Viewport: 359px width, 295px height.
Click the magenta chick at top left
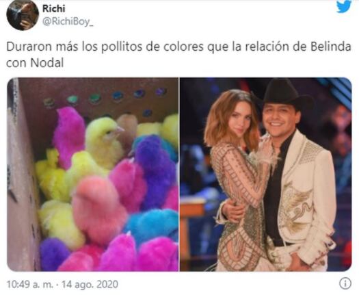[68, 136]
